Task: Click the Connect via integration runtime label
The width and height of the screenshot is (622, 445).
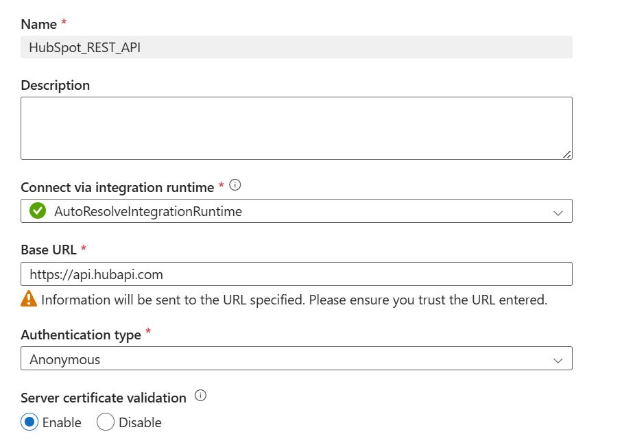Action: tap(118, 187)
